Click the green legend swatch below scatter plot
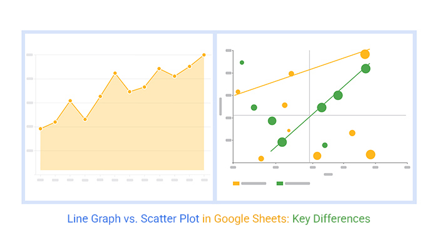437x250 pixels. (280, 183)
